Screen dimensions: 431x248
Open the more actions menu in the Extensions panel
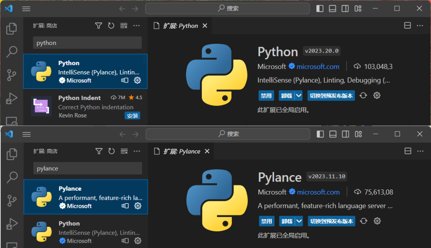pos(136,25)
